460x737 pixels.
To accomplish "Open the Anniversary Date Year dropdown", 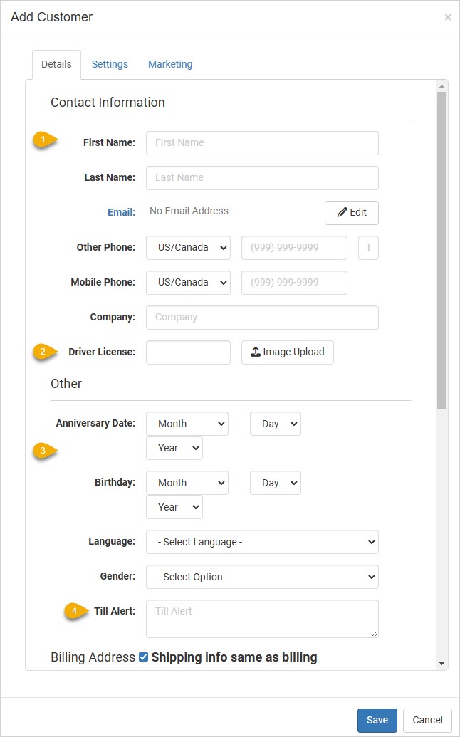I will (174, 448).
